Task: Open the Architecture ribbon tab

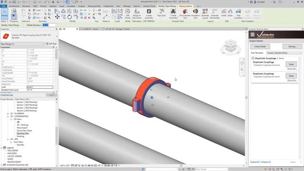Action: tap(14, 6)
